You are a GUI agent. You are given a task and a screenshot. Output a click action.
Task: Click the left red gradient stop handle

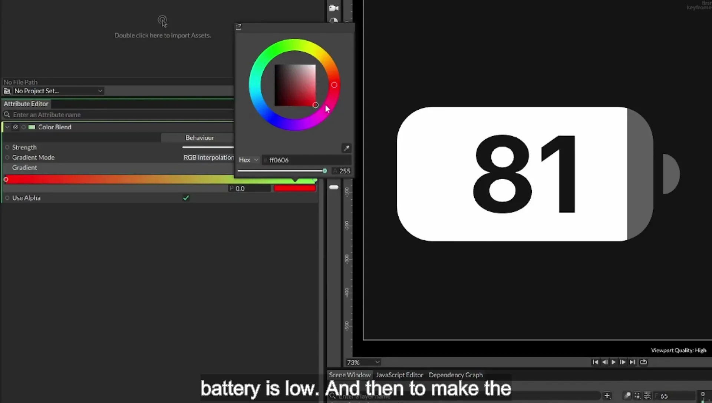(x=6, y=180)
